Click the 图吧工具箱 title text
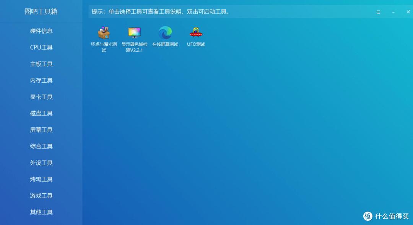 [41, 11]
